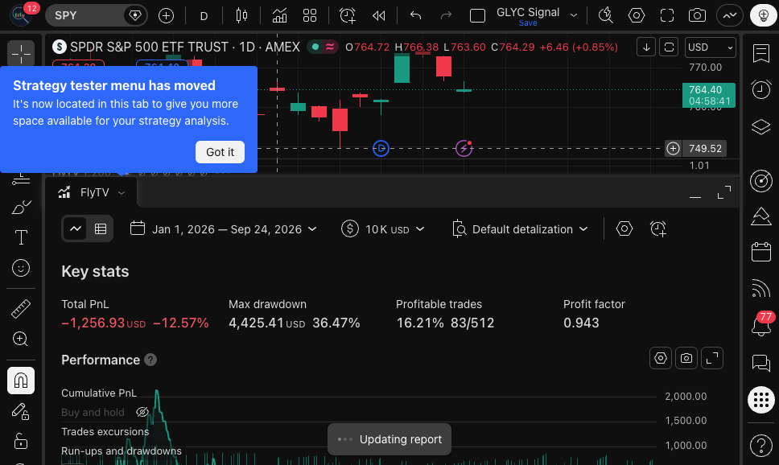Open the SPY symbol search
Viewport: 779px width, 465px height.
click(97, 15)
